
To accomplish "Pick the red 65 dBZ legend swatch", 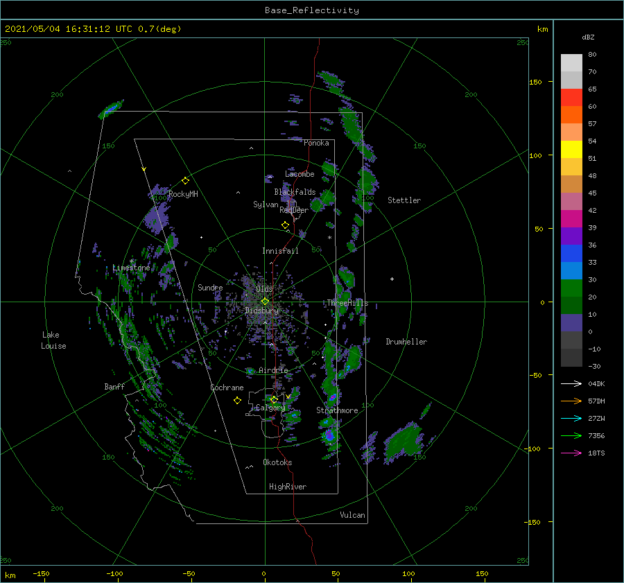I will 571,98.
